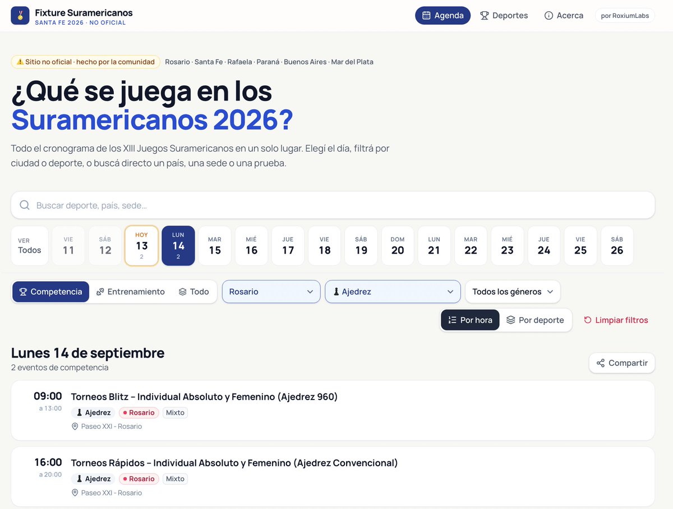Image resolution: width=673 pixels, height=509 pixels.
Task: Open the Ajedrez sport dropdown
Action: (x=393, y=292)
